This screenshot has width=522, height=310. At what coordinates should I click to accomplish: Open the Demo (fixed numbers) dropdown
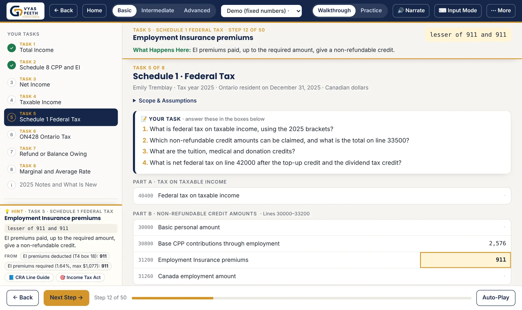pyautogui.click(x=261, y=11)
